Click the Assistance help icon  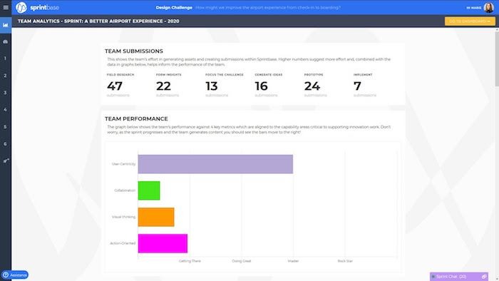coord(6,275)
